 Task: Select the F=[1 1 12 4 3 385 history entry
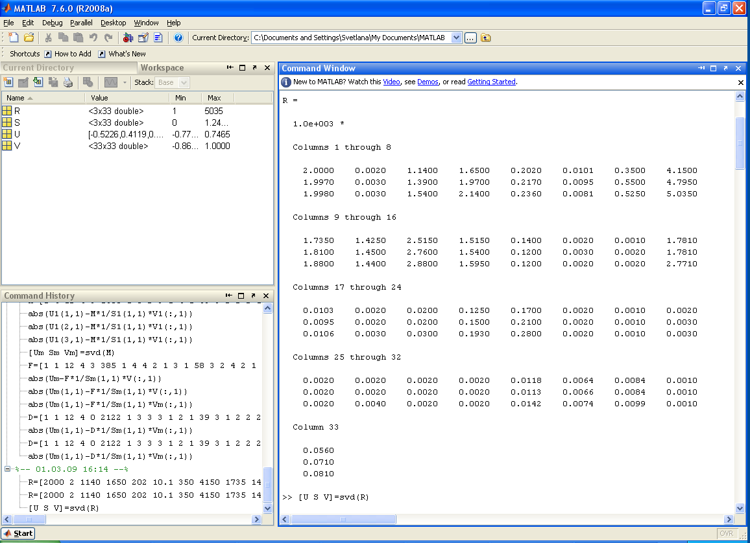(x=142, y=365)
